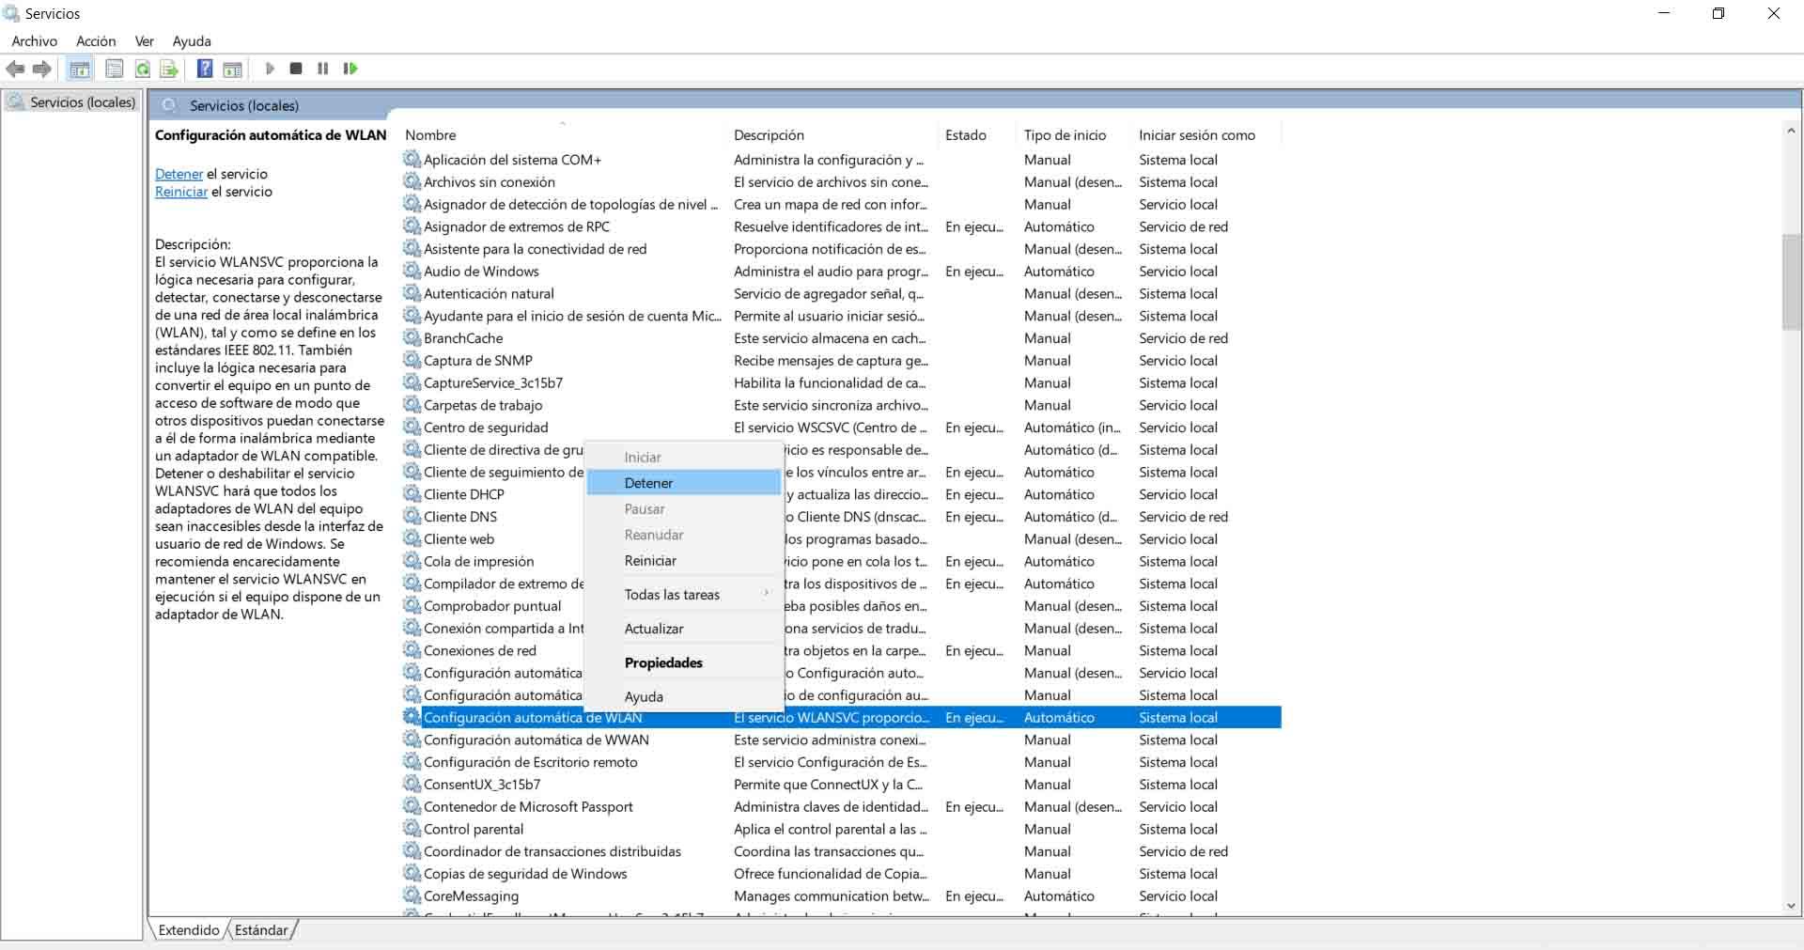Switch to the Extendido tab
Screen dimensions: 1804x950
188,930
